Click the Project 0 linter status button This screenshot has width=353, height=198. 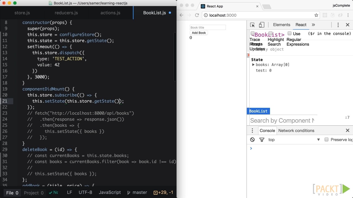click(x=34, y=193)
